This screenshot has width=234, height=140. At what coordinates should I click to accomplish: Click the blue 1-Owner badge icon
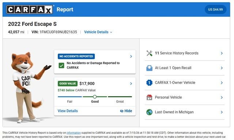pos(149,83)
